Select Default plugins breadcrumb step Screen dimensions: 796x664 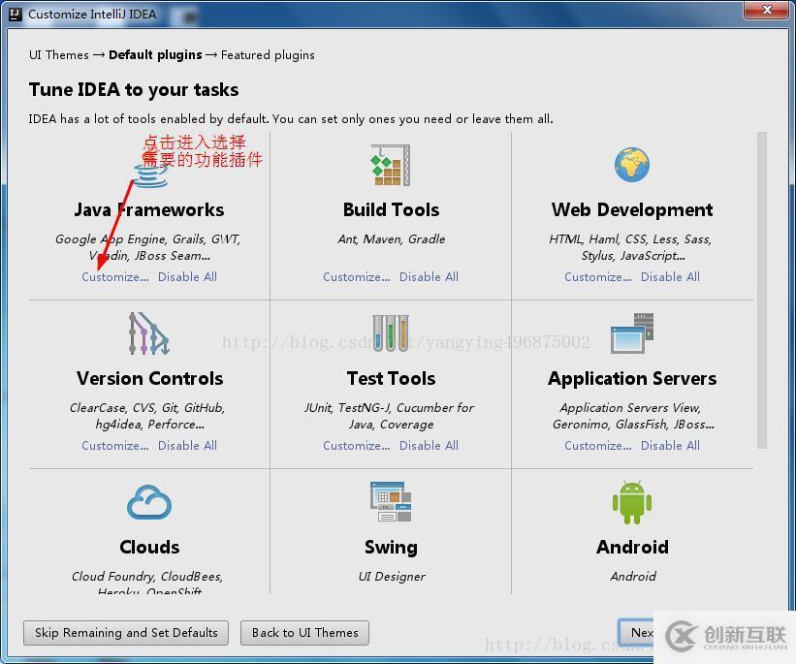tap(155, 55)
